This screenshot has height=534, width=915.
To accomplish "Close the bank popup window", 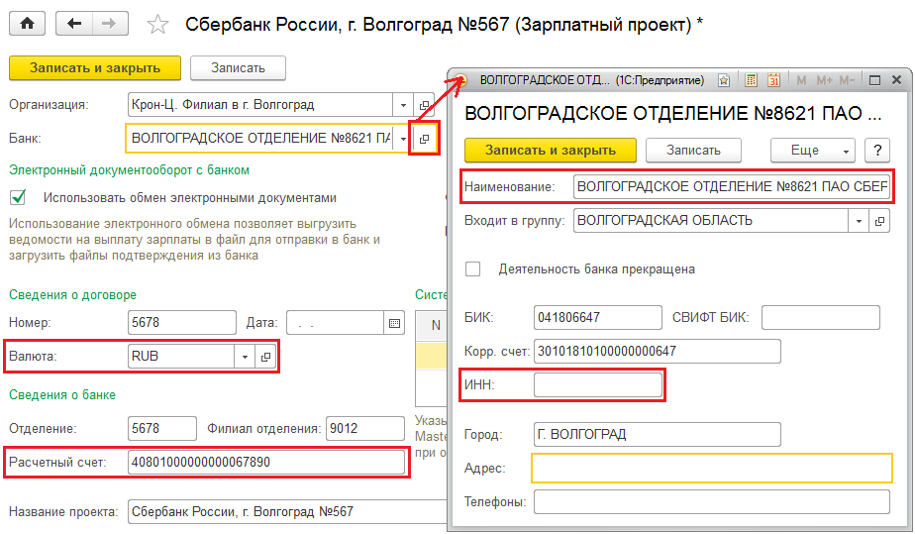I will (897, 80).
